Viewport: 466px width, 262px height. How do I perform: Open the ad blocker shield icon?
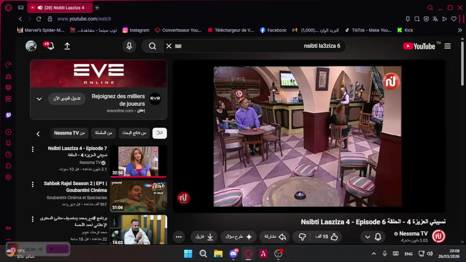coord(426,19)
